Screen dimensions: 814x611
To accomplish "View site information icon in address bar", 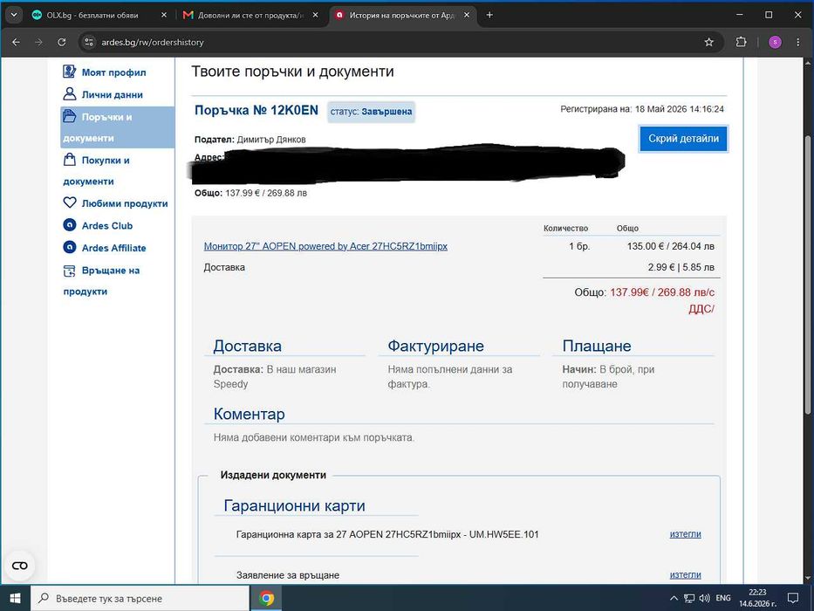I will tap(89, 42).
